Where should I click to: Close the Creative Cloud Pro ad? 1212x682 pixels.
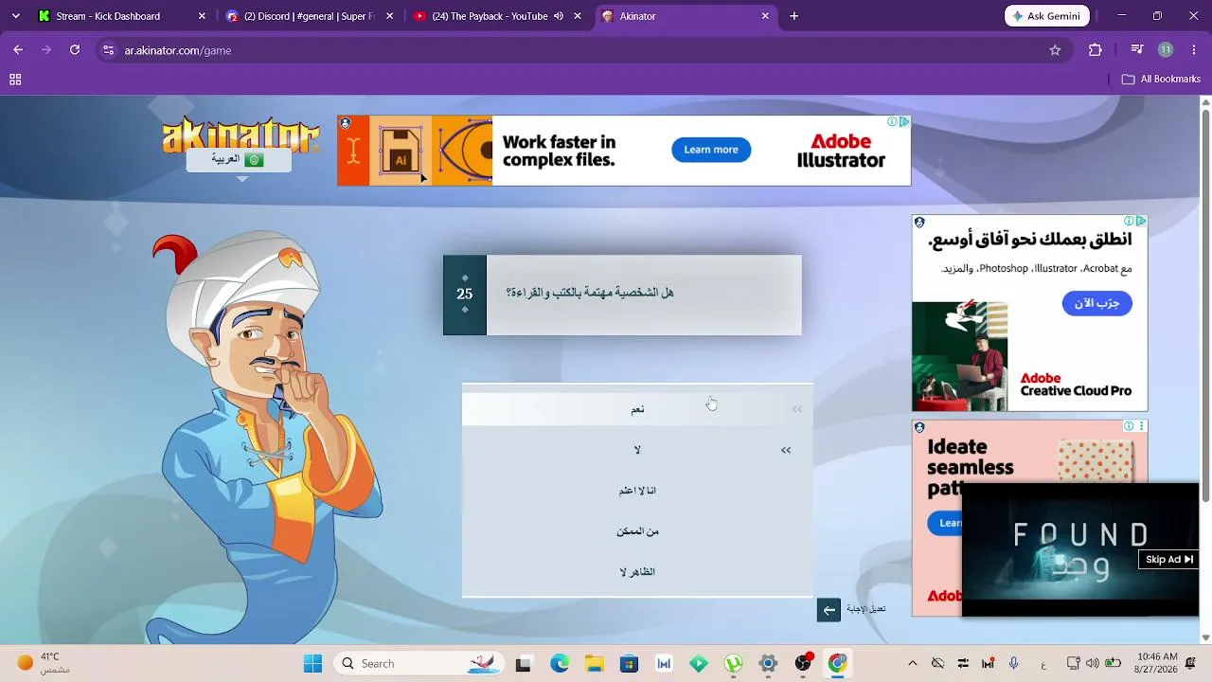[x=1141, y=221]
